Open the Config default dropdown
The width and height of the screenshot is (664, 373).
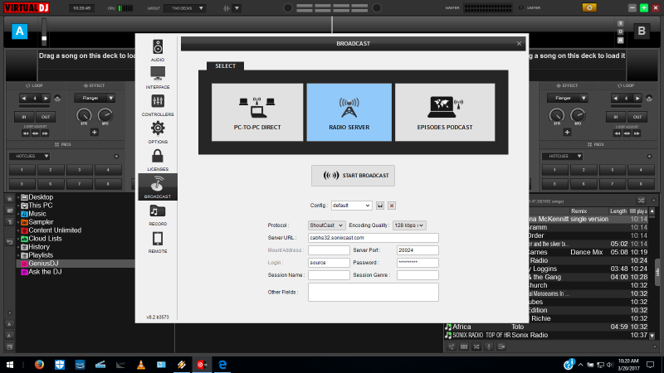351,206
